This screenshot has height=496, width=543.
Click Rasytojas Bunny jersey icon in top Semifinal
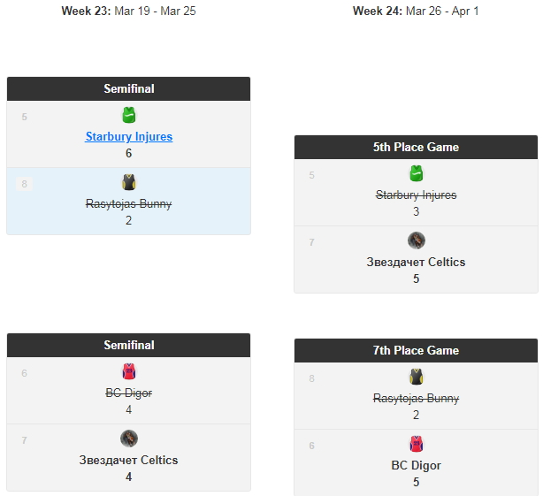tap(129, 183)
